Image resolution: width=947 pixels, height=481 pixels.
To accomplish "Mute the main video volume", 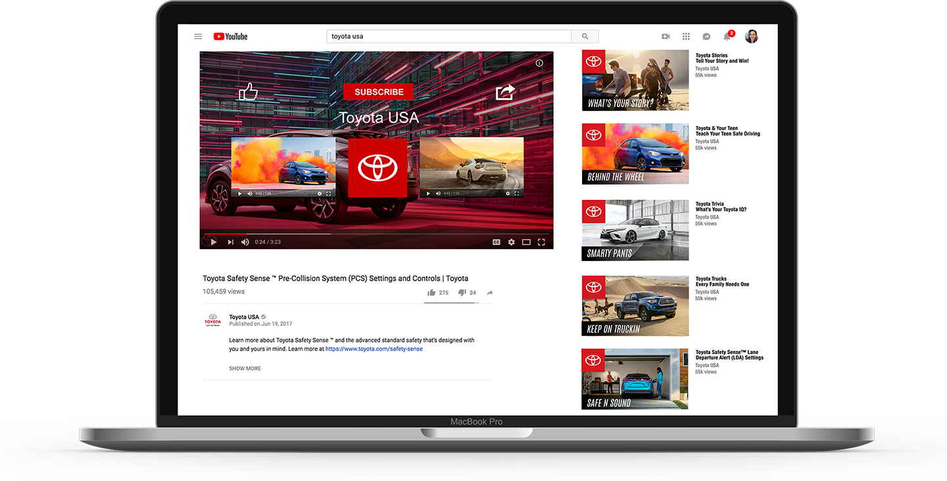I will click(245, 242).
